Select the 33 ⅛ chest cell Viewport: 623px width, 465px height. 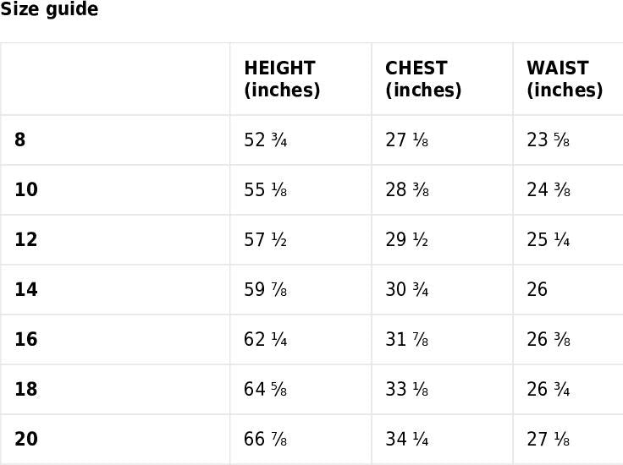[x=407, y=390]
